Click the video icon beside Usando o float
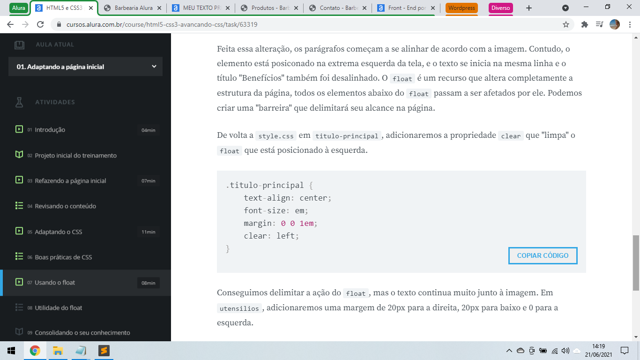This screenshot has width=640, height=360. coord(19,282)
